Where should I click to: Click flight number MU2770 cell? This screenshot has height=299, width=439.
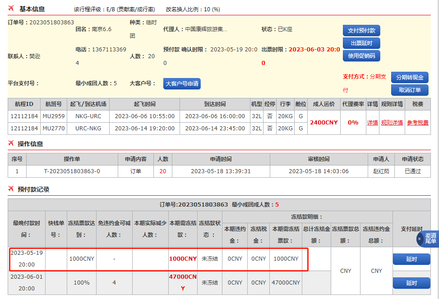53,128
